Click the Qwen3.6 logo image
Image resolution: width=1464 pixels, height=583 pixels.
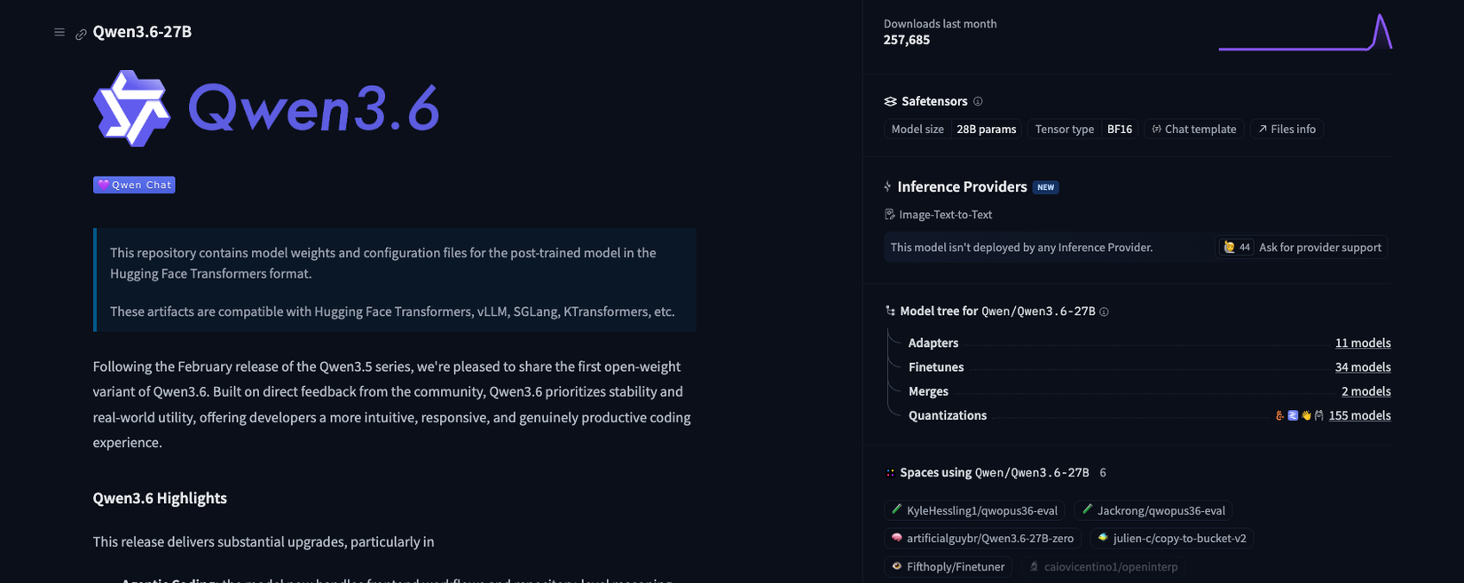pyautogui.click(x=266, y=108)
